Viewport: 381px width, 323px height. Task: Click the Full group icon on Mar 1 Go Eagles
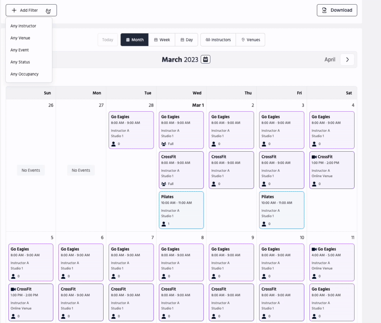[x=163, y=144]
